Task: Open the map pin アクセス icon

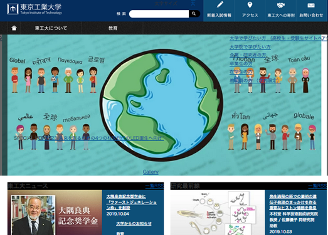Action: tap(250, 10)
